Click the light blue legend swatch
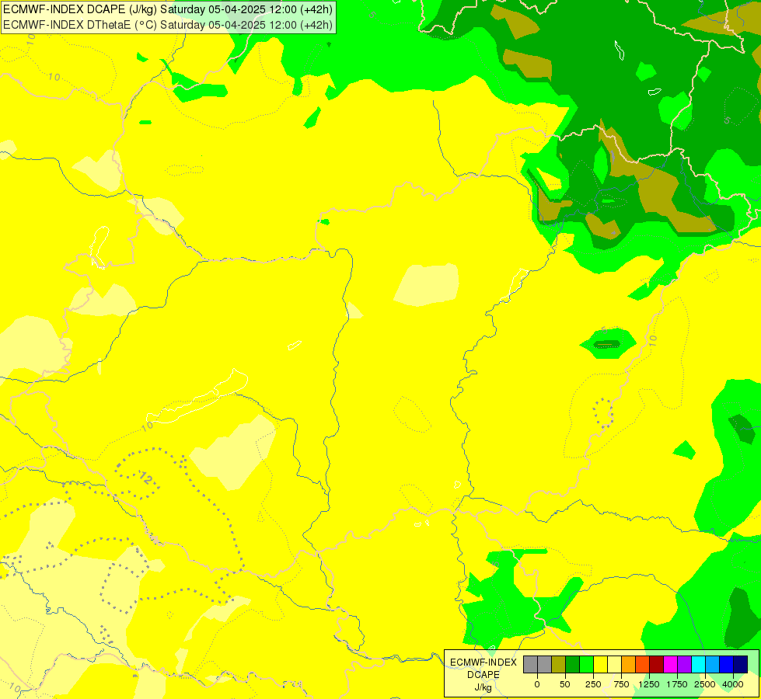 (x=712, y=664)
